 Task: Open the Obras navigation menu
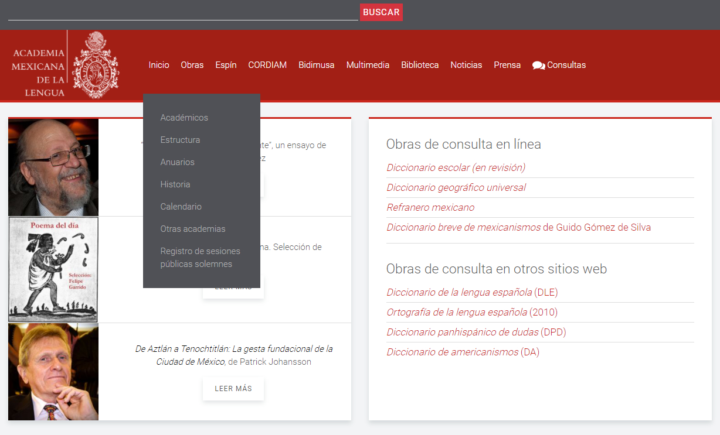pos(192,65)
